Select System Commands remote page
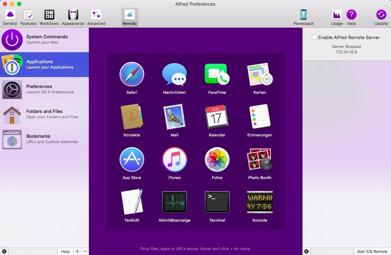Image resolution: width=391 pixels, height=255 pixels. (44, 40)
